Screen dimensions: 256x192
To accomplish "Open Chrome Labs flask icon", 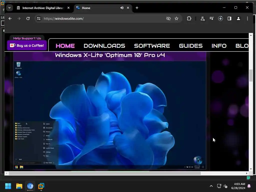I will [x=202, y=18].
